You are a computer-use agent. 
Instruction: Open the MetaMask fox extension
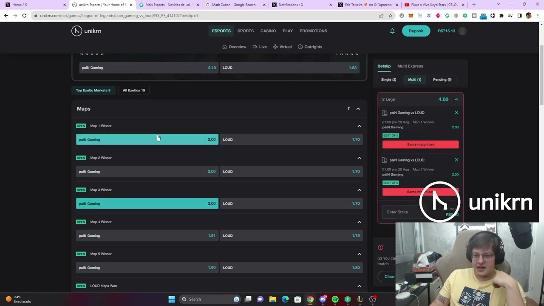(x=411, y=16)
